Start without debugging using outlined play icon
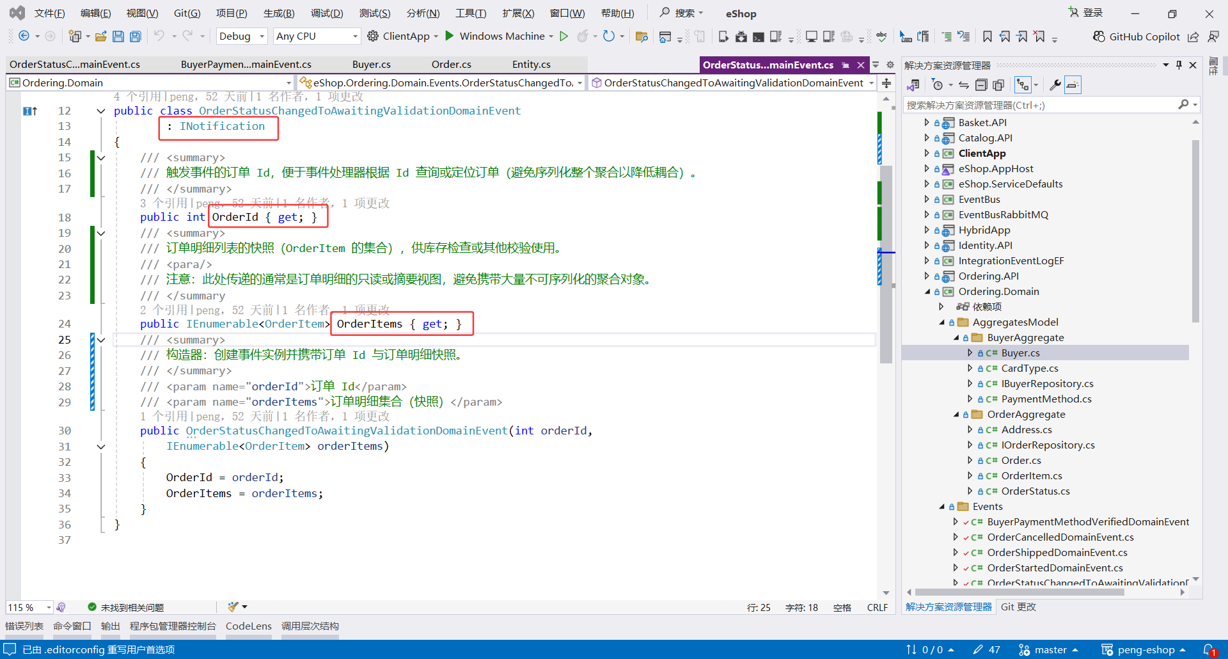Viewport: 1228px width, 659px height. (563, 36)
